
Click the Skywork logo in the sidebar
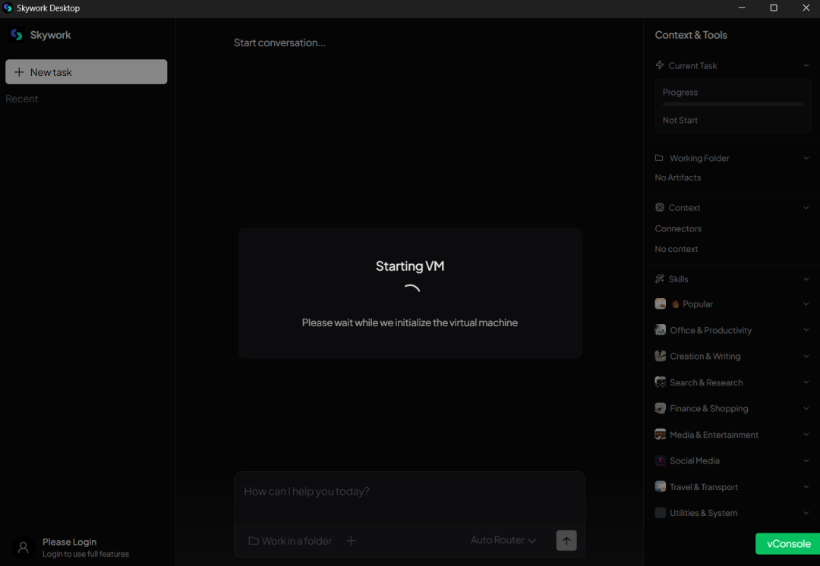17,35
